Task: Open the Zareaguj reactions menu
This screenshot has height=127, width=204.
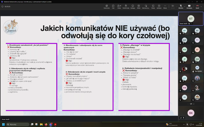Action: (133, 6)
